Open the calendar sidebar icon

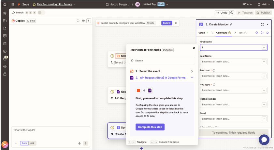pyautogui.click(x=5, y=43)
